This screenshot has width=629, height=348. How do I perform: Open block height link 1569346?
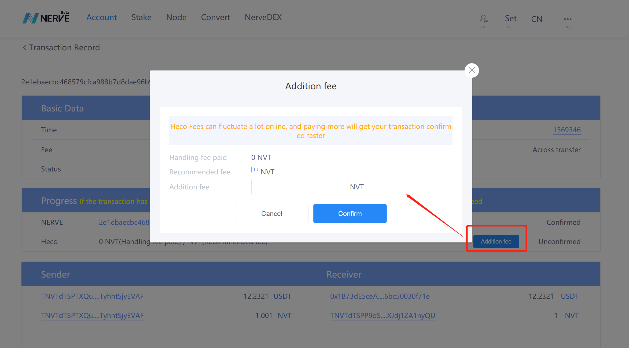tap(567, 130)
